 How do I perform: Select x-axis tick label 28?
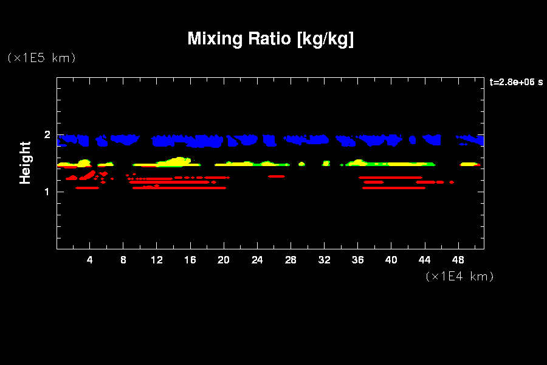point(291,260)
